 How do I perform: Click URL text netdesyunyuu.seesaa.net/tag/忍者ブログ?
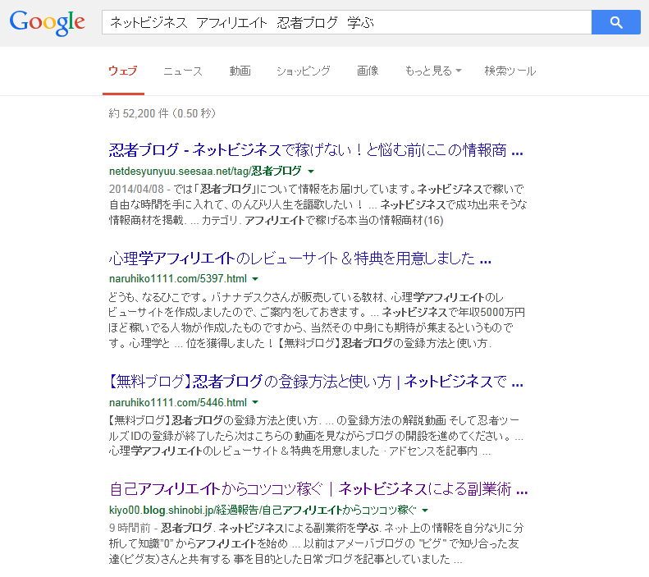coord(205,171)
